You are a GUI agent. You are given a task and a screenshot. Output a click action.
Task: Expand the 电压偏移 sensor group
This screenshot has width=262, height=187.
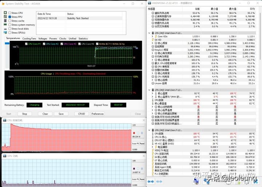[x=152, y=147]
